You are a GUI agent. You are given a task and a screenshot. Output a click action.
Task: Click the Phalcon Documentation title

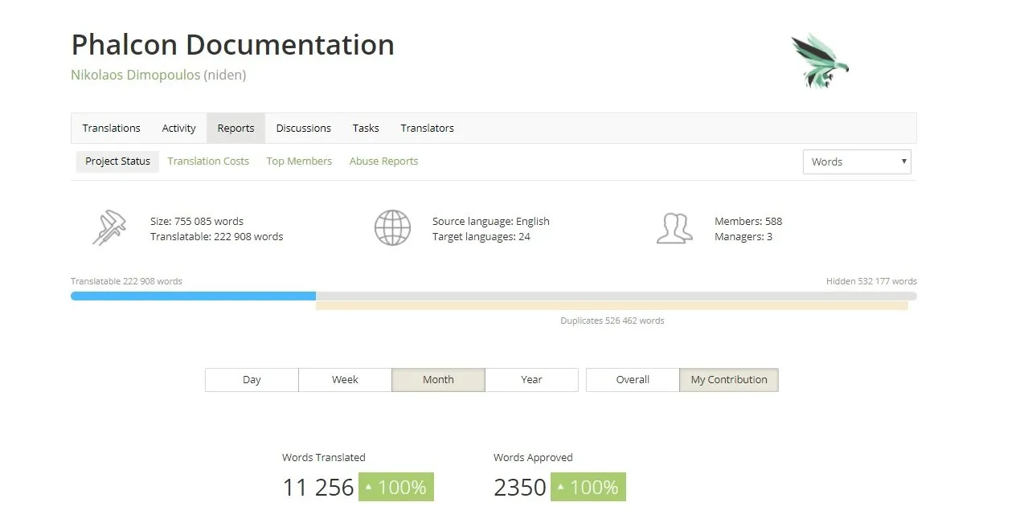tap(232, 45)
